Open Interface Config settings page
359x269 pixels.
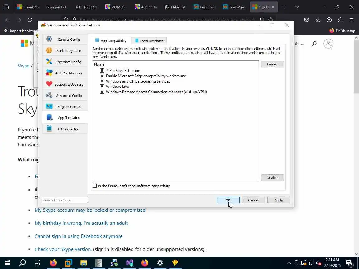pos(65,62)
